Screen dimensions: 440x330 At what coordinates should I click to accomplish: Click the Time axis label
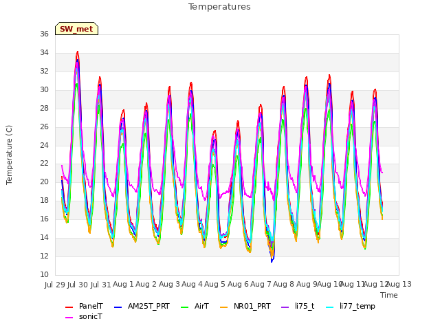point(389,295)
